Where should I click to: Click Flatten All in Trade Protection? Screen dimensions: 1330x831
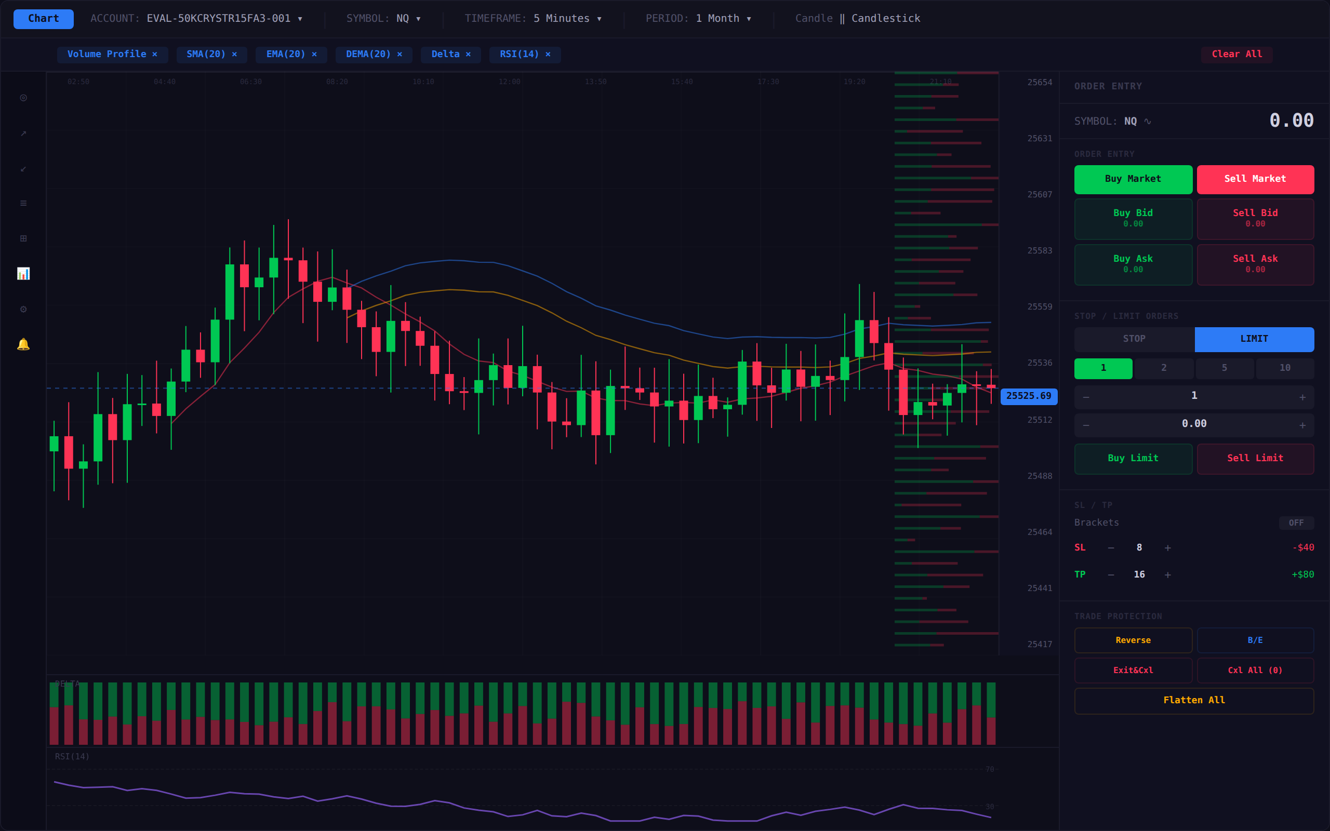[1193, 700]
